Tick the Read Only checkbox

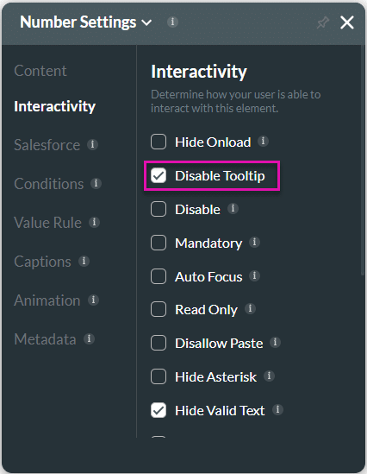click(x=159, y=309)
